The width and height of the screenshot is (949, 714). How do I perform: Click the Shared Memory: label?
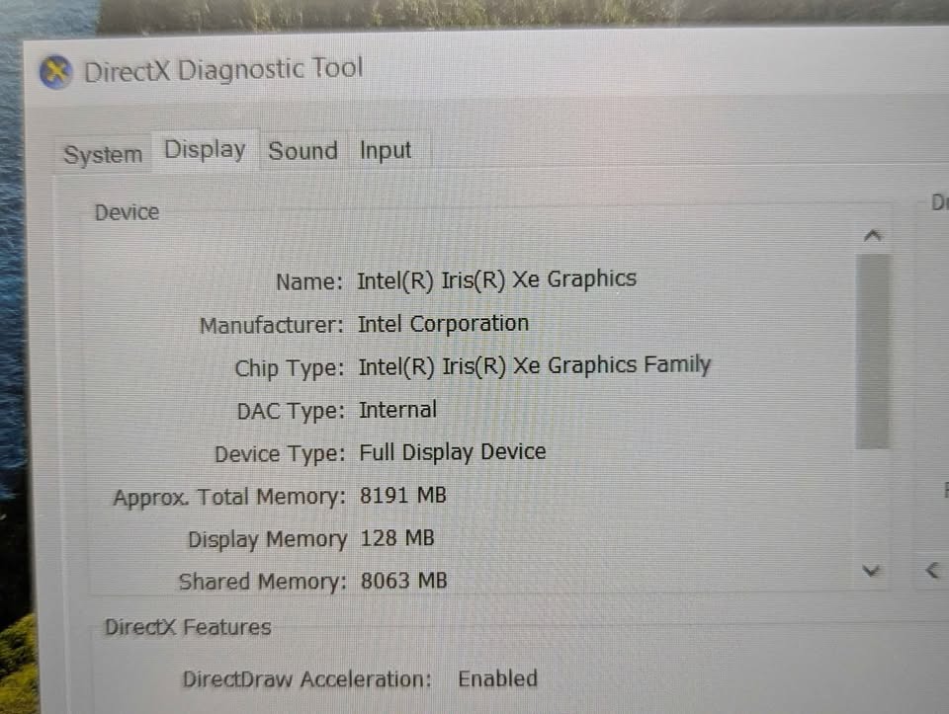[x=263, y=582]
